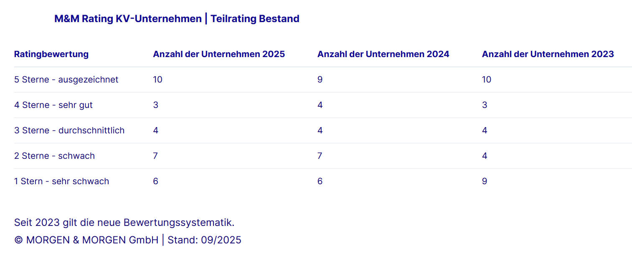The image size is (632, 258).
Task: Click the "5 Sterne - ausgezeichnet" row label
Action: click(66, 80)
